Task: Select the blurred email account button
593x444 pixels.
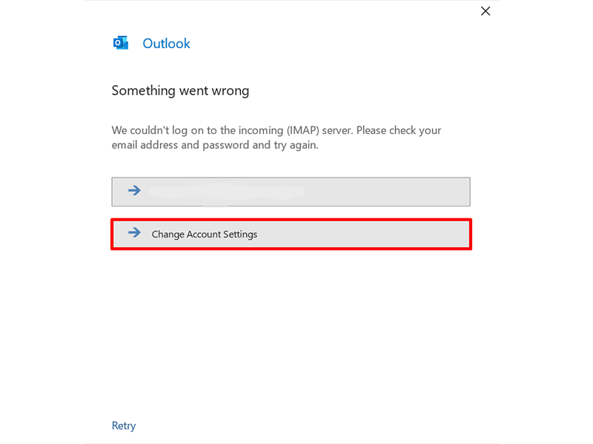Action: pyautogui.click(x=291, y=191)
